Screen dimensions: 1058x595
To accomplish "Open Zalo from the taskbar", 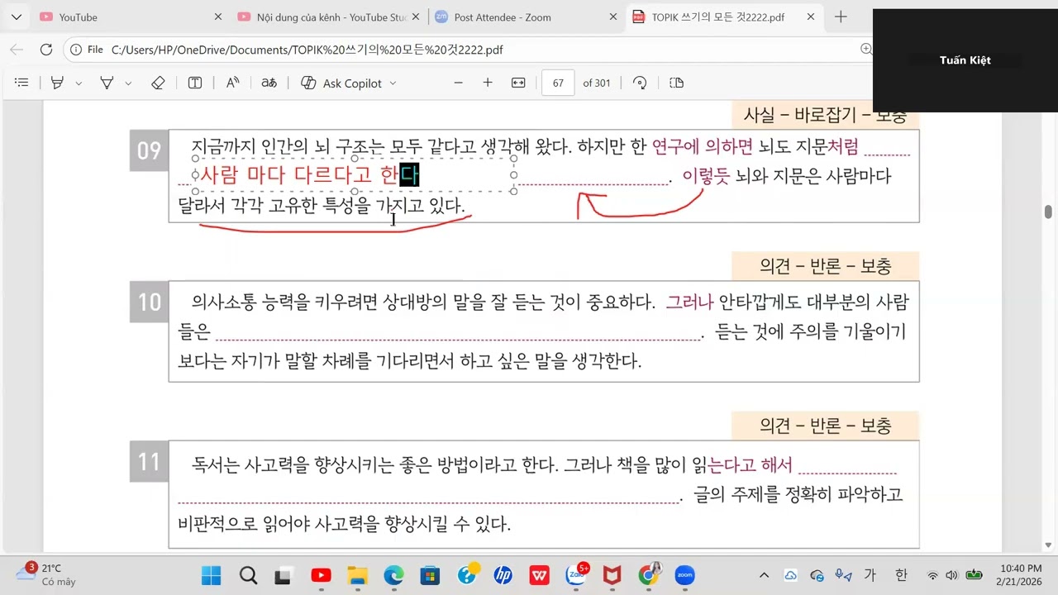I will (x=576, y=575).
